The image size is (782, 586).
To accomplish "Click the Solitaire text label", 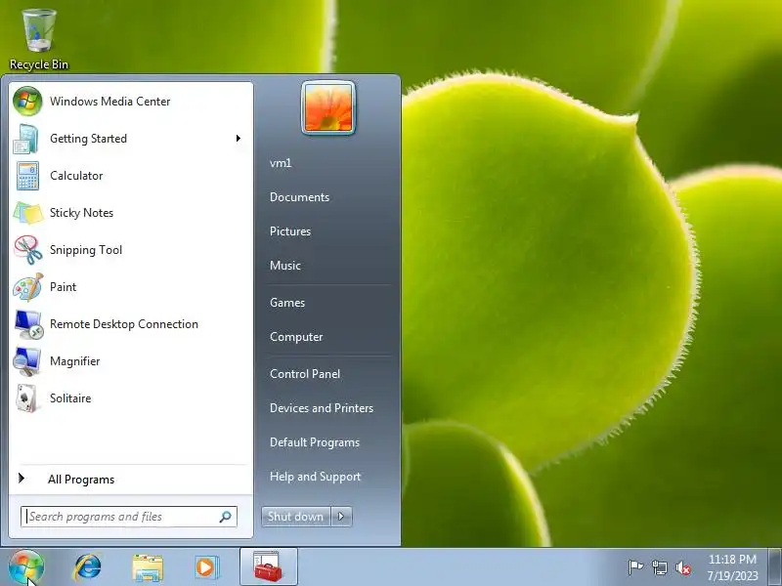I will pyautogui.click(x=70, y=398).
